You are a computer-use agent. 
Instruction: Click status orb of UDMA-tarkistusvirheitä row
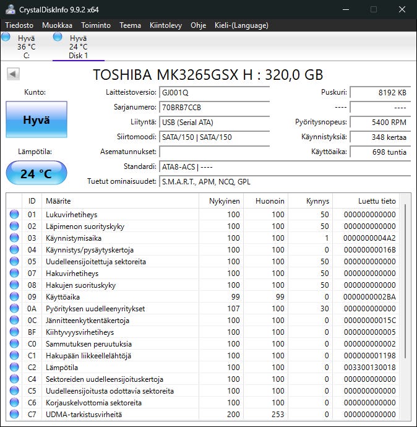pyautogui.click(x=14, y=414)
